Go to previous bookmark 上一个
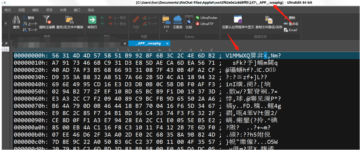 (150, 18)
